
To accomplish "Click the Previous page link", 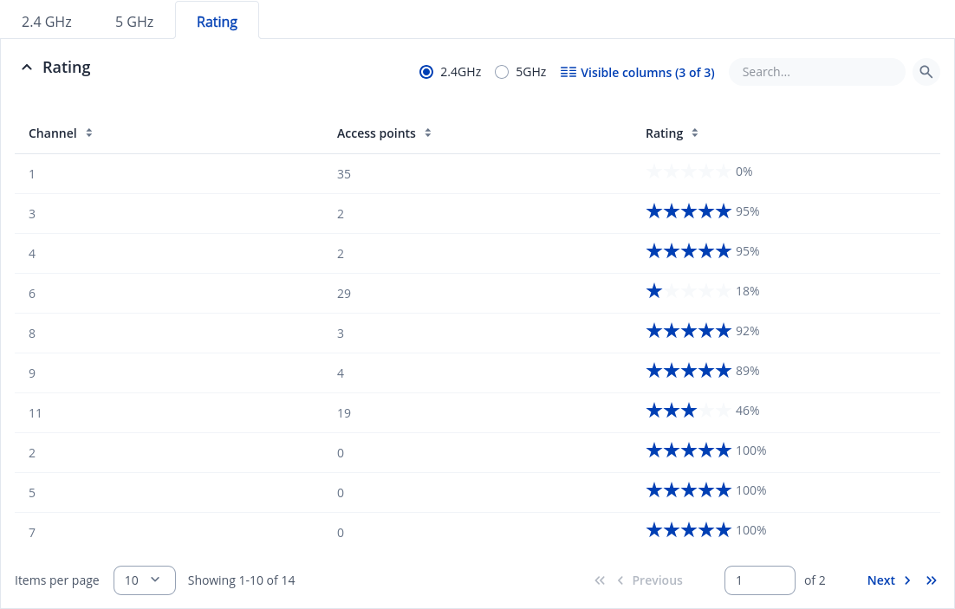I will (657, 580).
